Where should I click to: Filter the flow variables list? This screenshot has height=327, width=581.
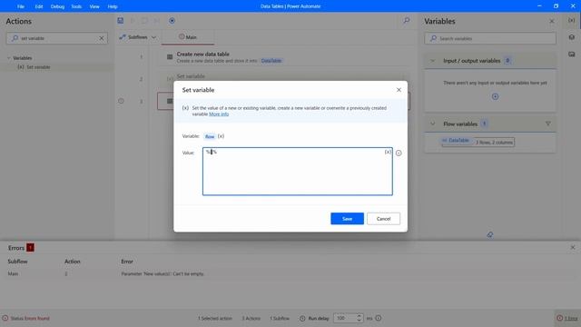pos(548,124)
